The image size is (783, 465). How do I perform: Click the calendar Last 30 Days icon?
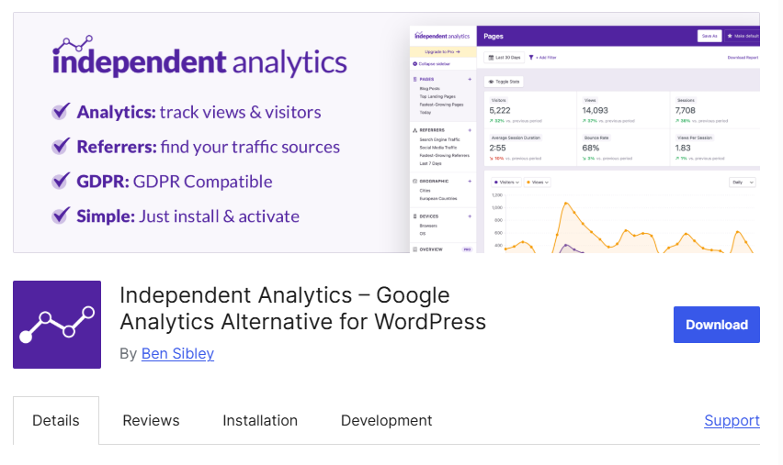click(x=490, y=57)
